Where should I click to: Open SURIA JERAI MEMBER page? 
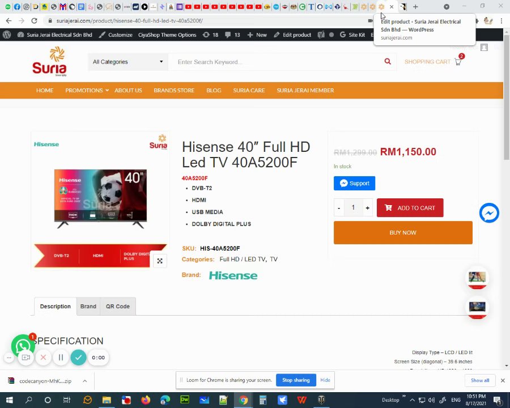305,91
